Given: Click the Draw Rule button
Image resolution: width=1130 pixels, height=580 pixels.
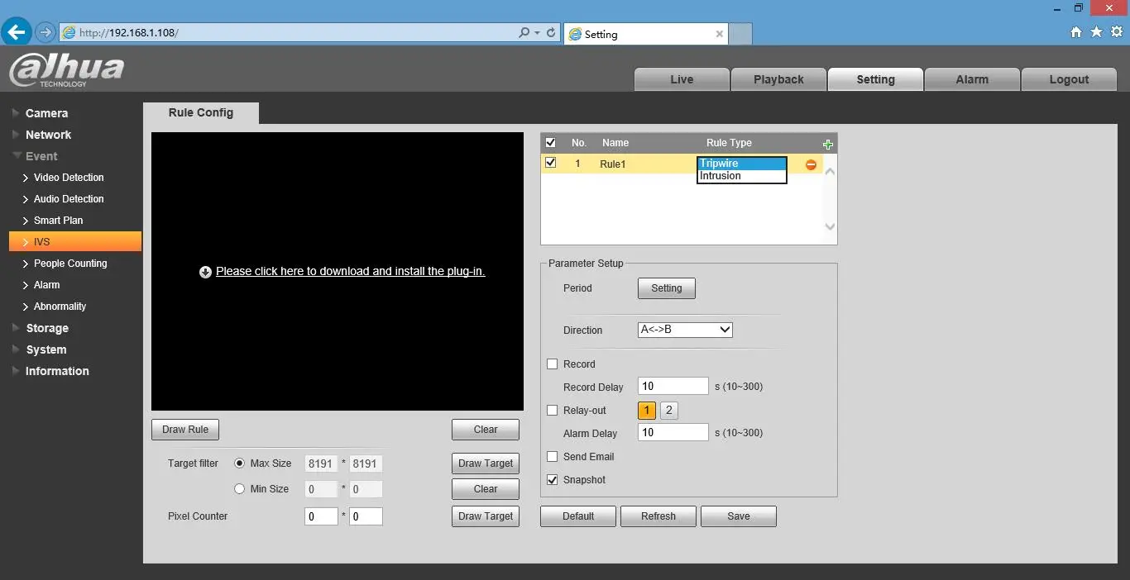Looking at the screenshot, I should (185, 430).
